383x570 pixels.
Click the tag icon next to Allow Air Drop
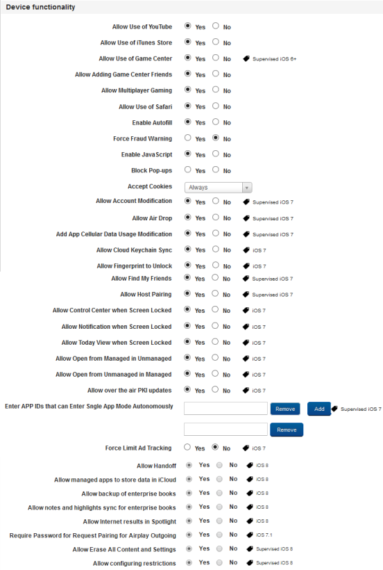246,218
